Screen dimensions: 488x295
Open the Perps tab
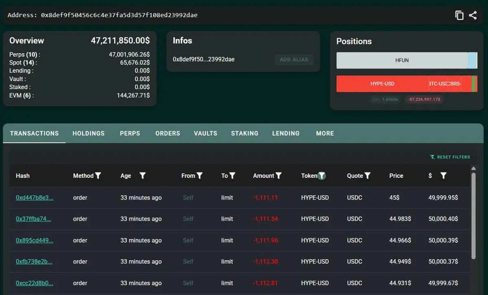point(130,133)
